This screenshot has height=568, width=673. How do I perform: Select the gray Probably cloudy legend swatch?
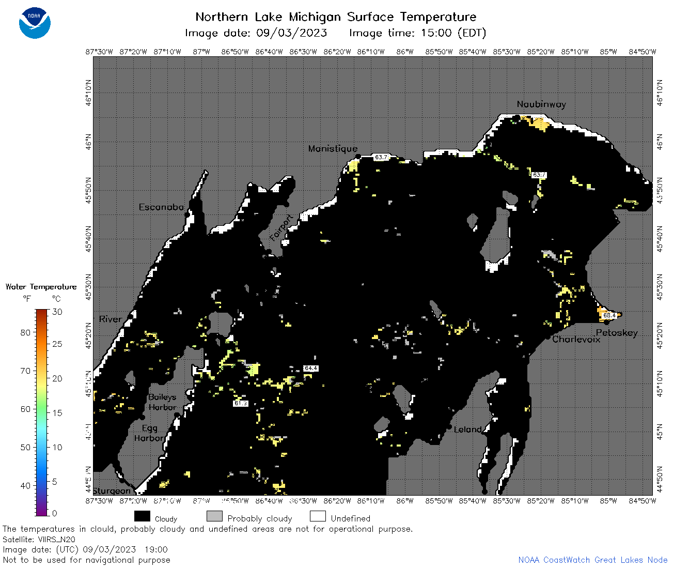click(x=214, y=516)
